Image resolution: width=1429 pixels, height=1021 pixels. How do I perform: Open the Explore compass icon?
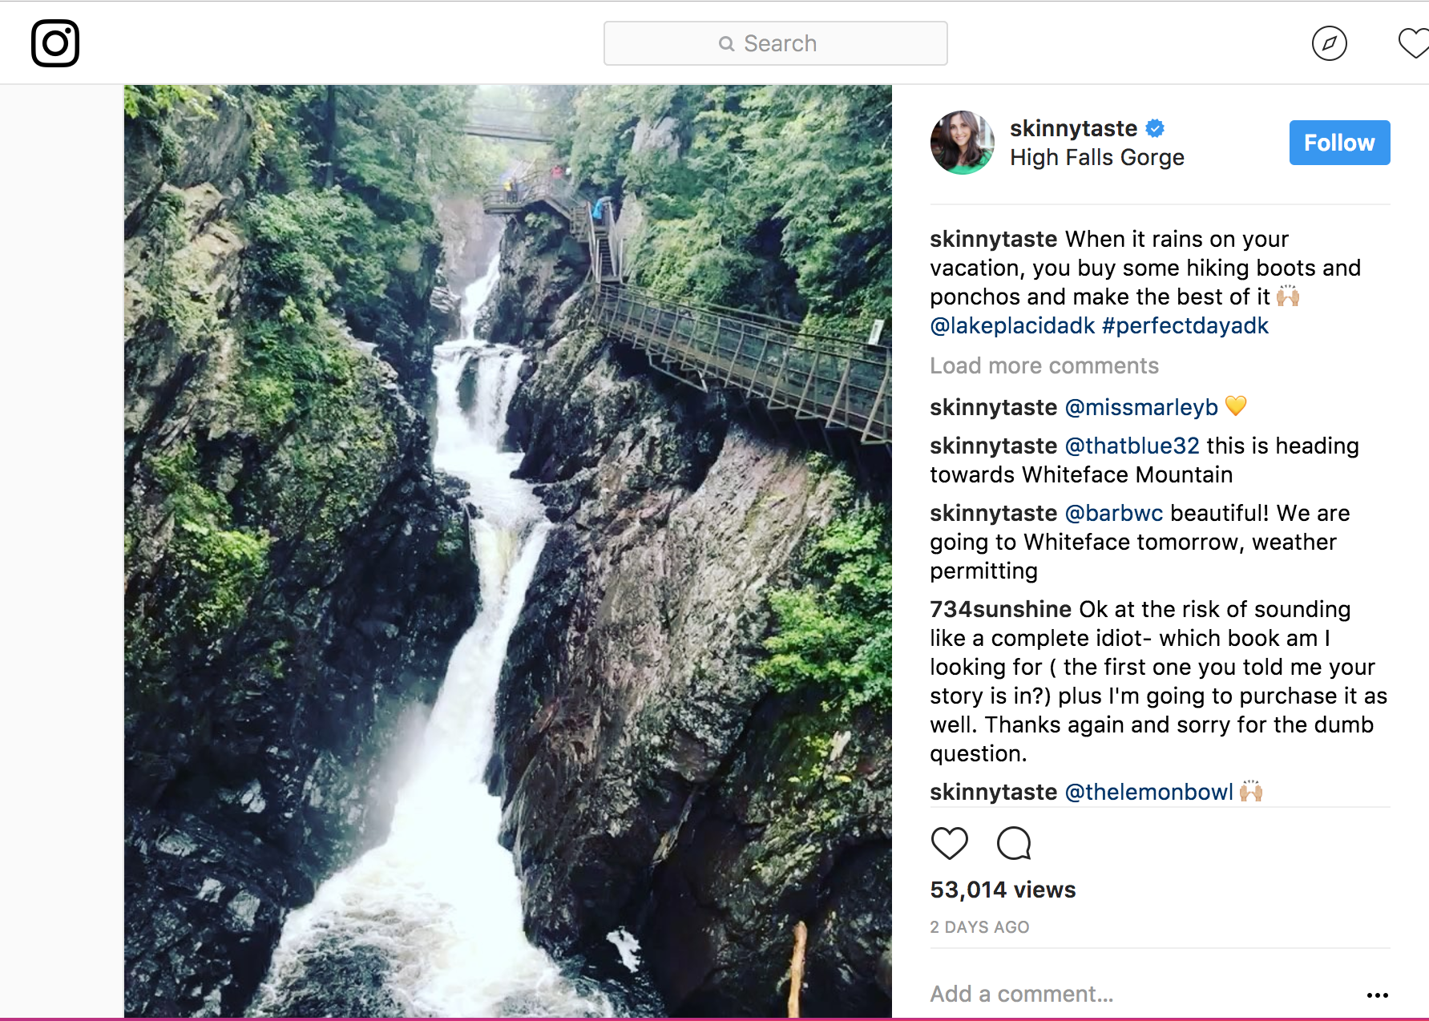(x=1329, y=43)
